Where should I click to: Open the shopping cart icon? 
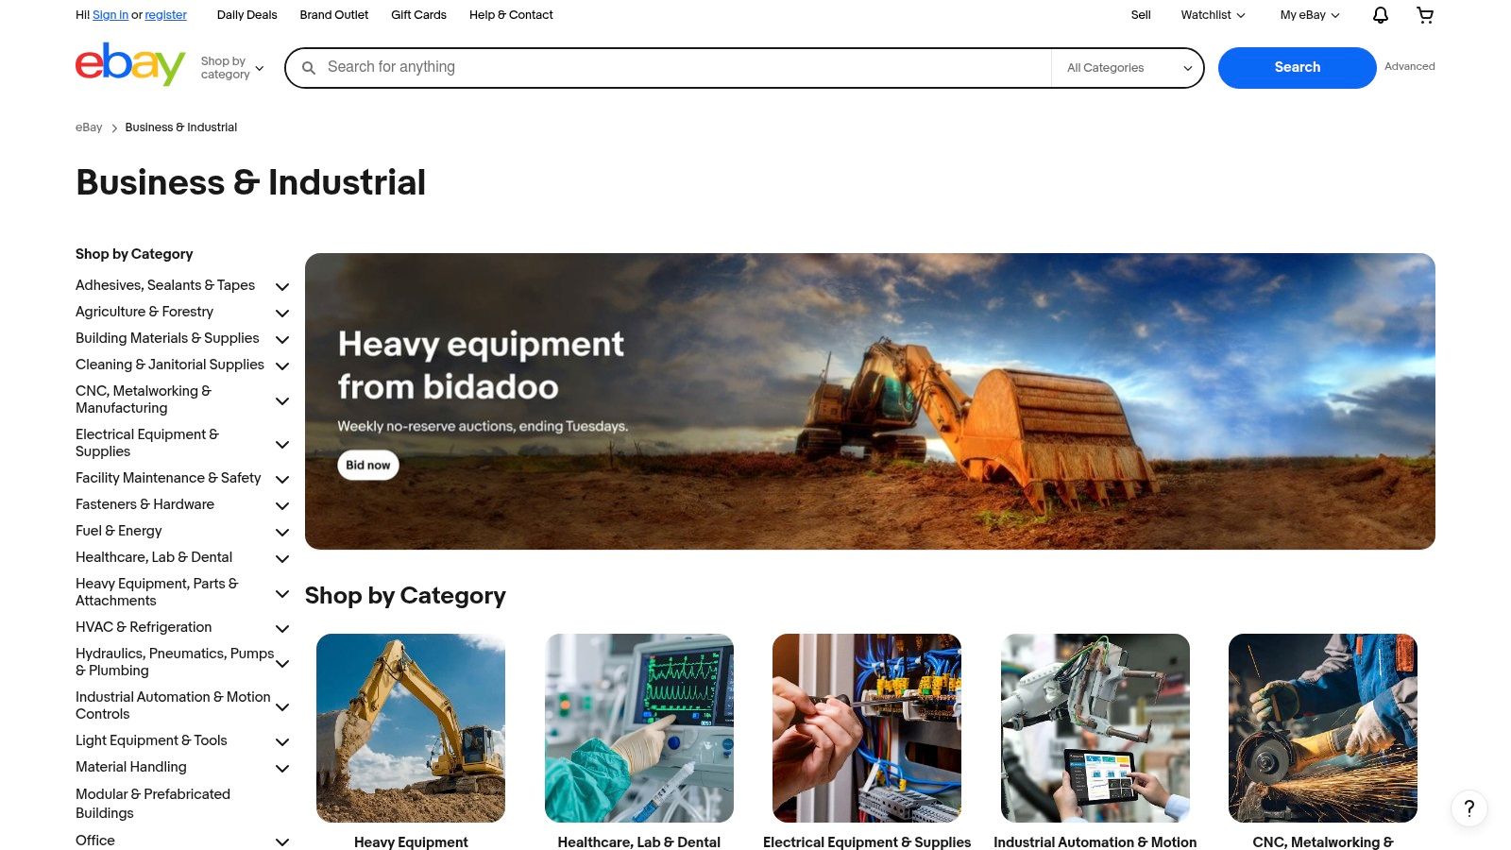[x=1425, y=15]
